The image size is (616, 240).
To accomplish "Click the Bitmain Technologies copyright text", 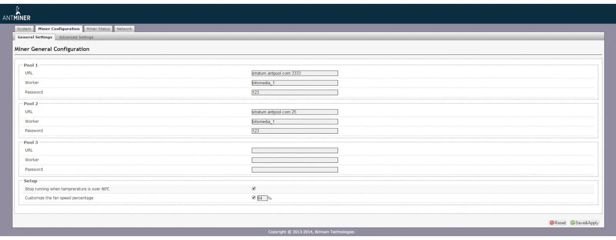I will point(311,232).
